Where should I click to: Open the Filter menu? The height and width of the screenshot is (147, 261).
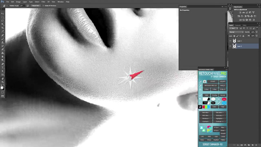tap(43, 2)
